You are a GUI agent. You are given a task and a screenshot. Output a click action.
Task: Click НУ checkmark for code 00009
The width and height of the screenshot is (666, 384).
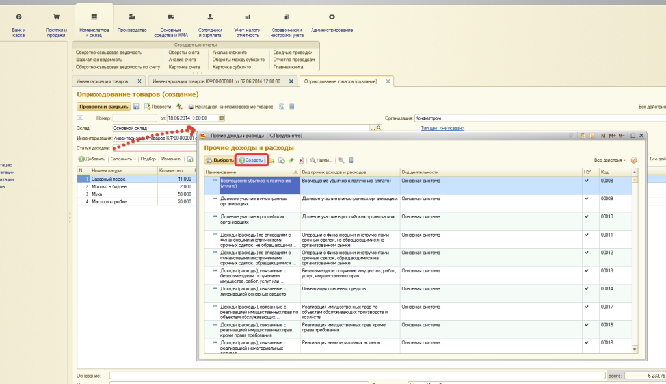[x=587, y=199]
